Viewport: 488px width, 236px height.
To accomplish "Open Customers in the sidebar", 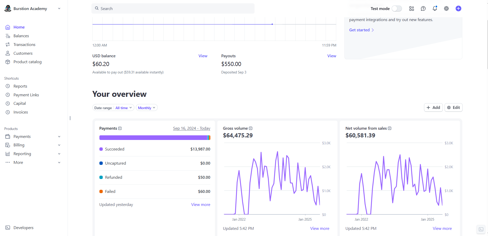I will coord(23,53).
